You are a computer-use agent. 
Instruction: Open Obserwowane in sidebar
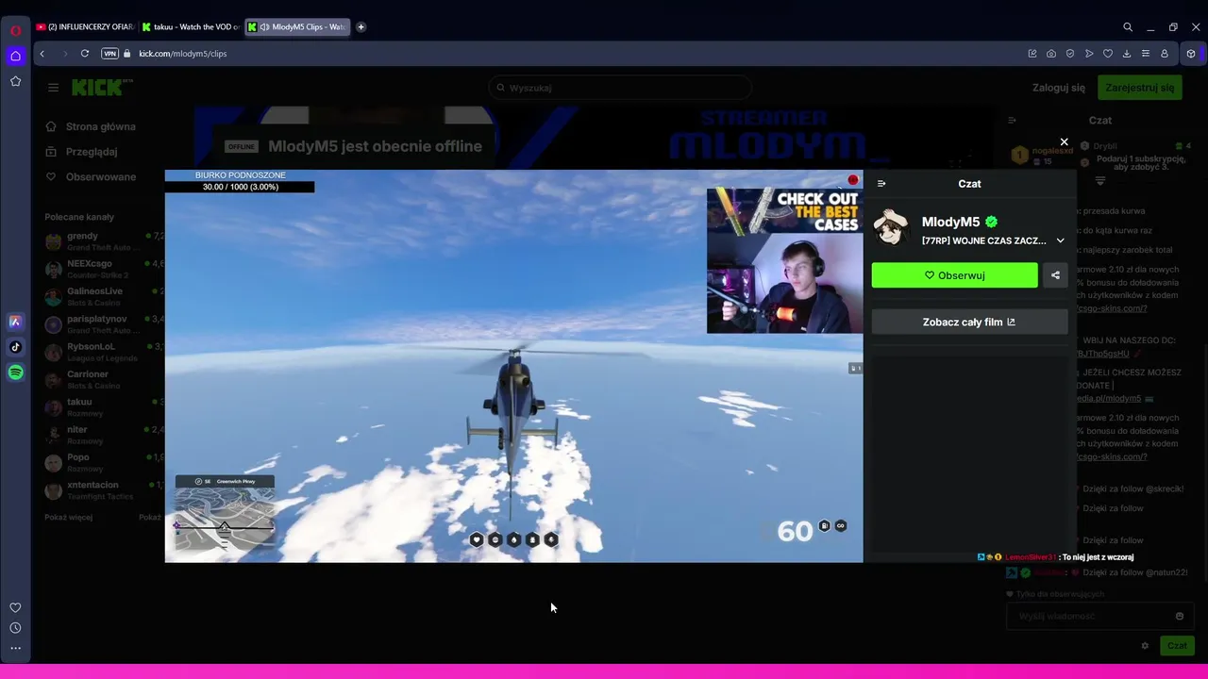(92, 177)
